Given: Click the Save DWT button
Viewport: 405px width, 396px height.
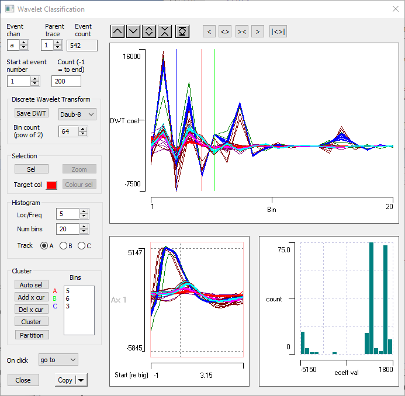Looking at the screenshot, I should pyautogui.click(x=32, y=113).
